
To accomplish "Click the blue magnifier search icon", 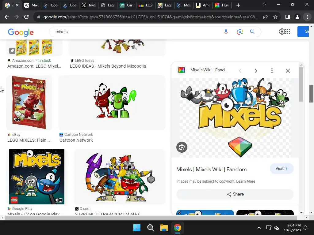I will tap(252, 32).
